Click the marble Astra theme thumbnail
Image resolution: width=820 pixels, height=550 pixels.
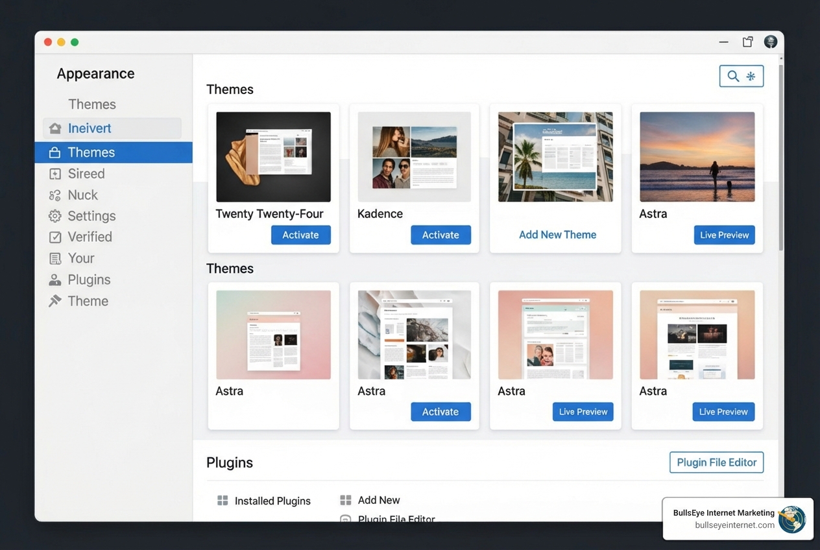click(415, 335)
